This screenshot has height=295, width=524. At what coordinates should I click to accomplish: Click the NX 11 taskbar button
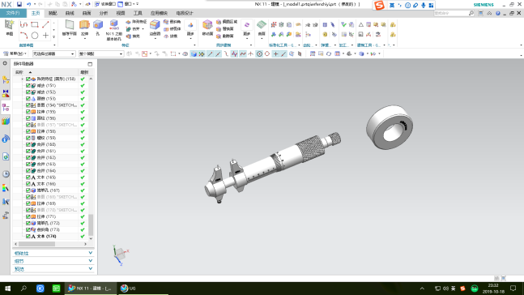[x=90, y=289]
